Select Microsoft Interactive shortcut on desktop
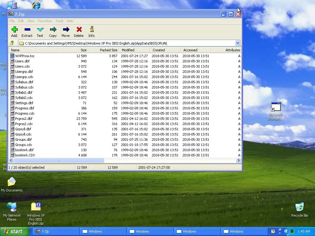Image resolution: width=315 pixels, height=236 pixels. [x=276, y=111]
